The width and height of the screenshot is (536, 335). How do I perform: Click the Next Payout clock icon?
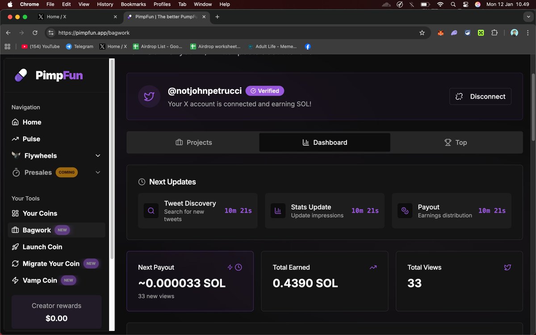tap(239, 267)
